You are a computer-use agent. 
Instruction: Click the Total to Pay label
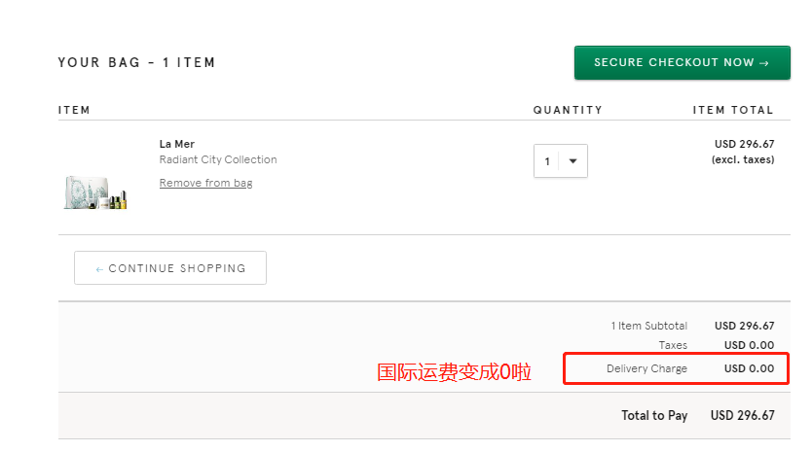(x=654, y=415)
